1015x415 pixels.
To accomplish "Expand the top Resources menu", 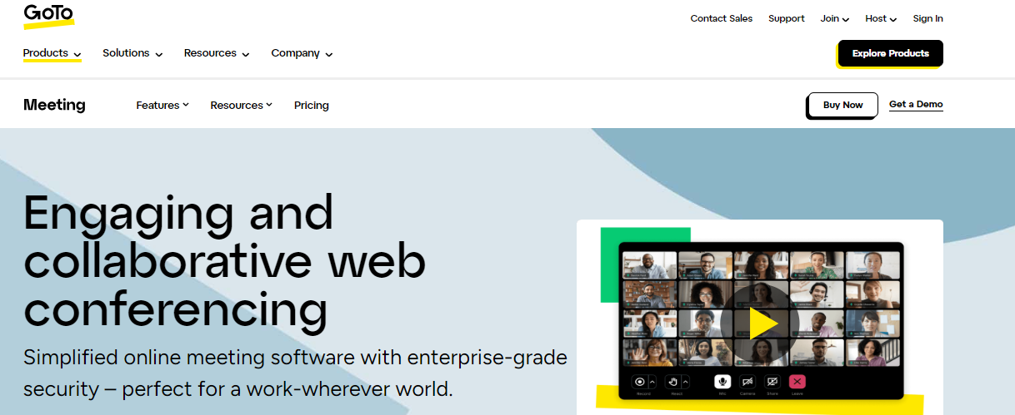I will [216, 53].
